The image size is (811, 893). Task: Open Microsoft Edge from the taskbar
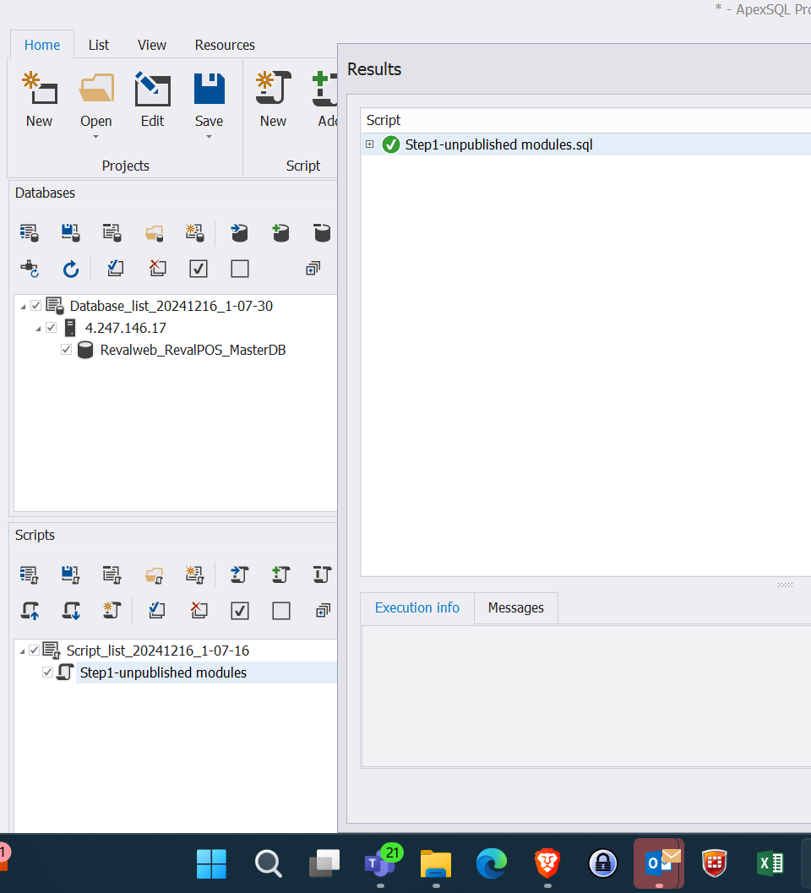point(491,863)
